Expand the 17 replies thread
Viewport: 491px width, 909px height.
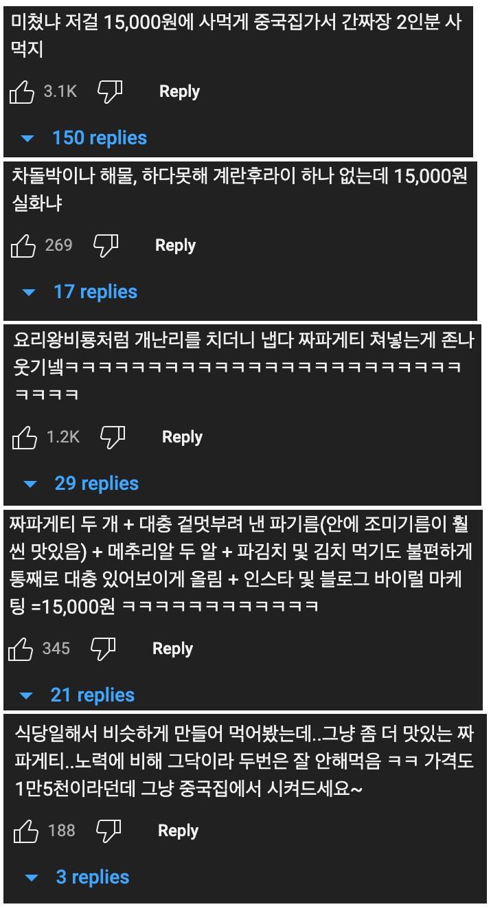point(80,292)
